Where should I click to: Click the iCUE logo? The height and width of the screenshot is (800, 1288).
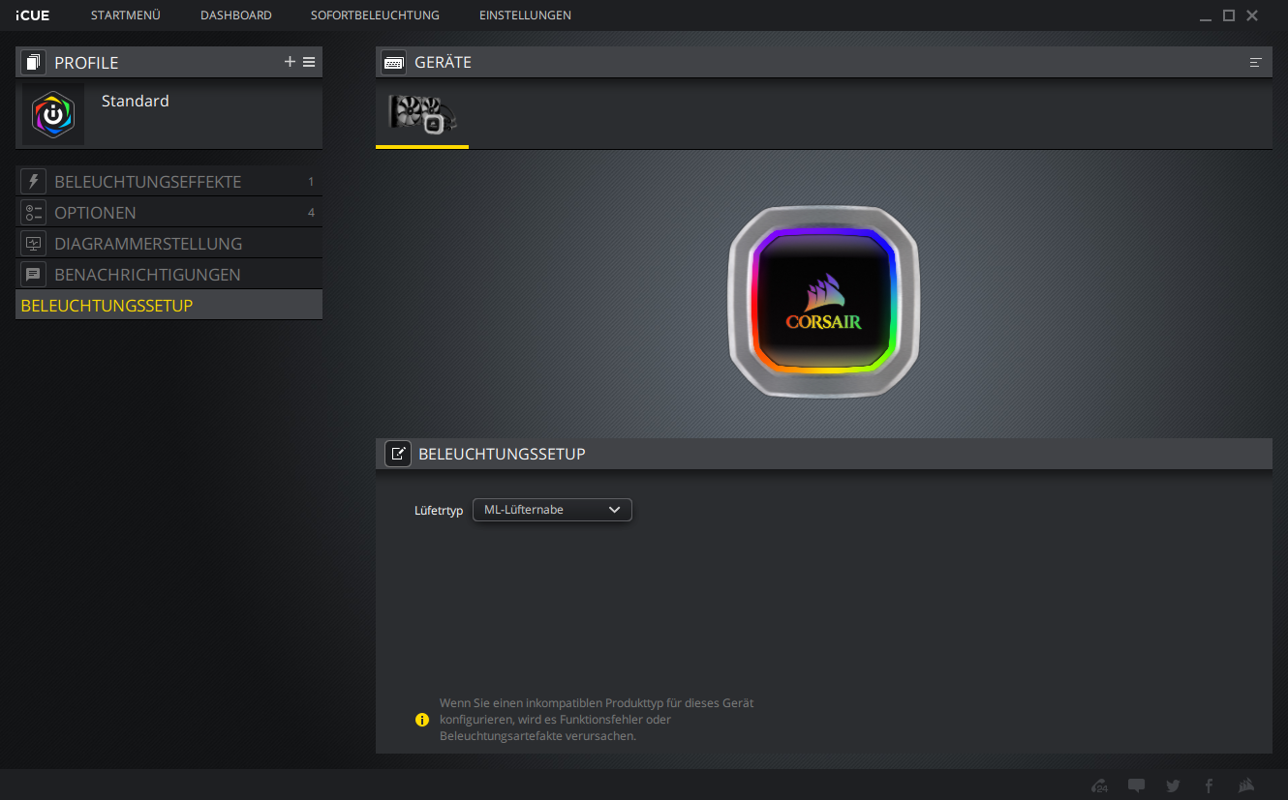pyautogui.click(x=32, y=15)
